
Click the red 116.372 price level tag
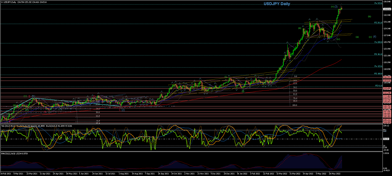pyautogui.click(x=387, y=77)
